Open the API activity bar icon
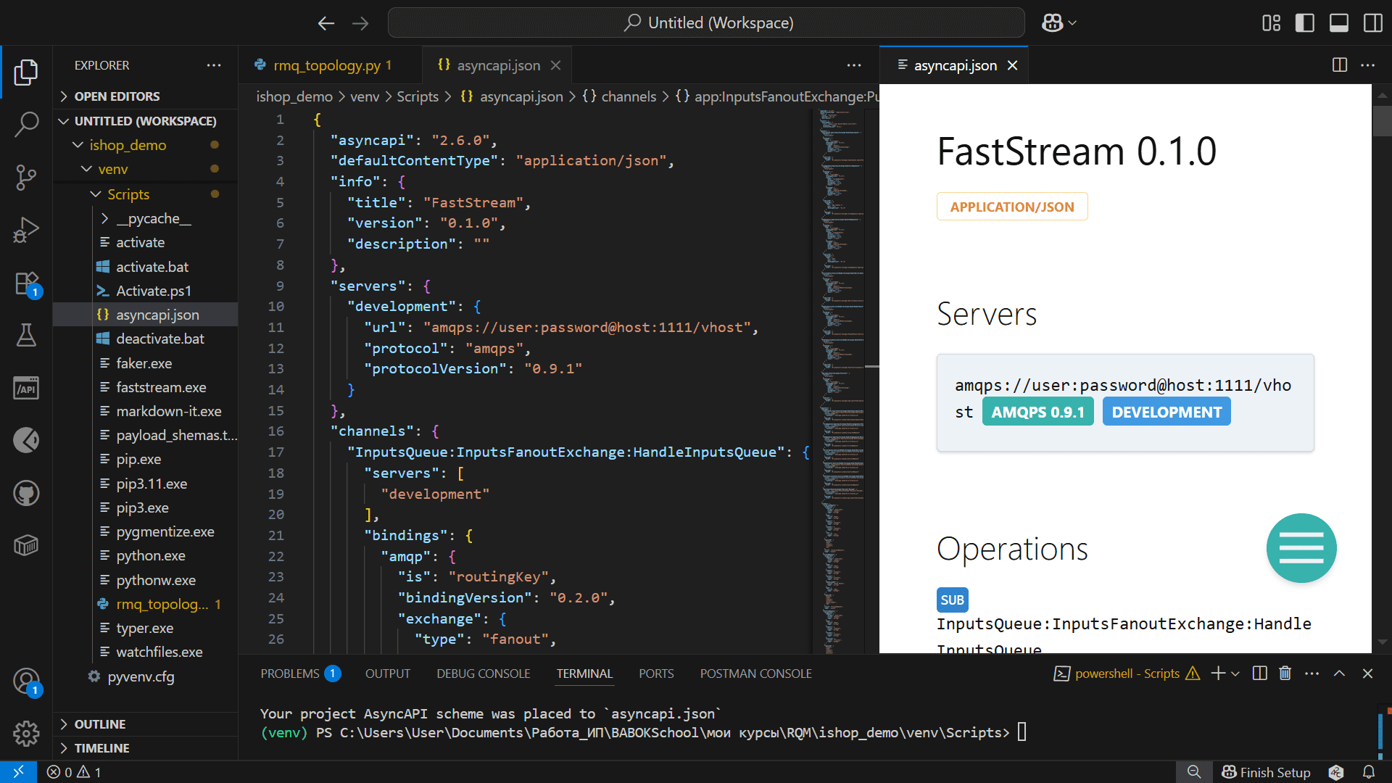The height and width of the screenshot is (783, 1392). (26, 388)
